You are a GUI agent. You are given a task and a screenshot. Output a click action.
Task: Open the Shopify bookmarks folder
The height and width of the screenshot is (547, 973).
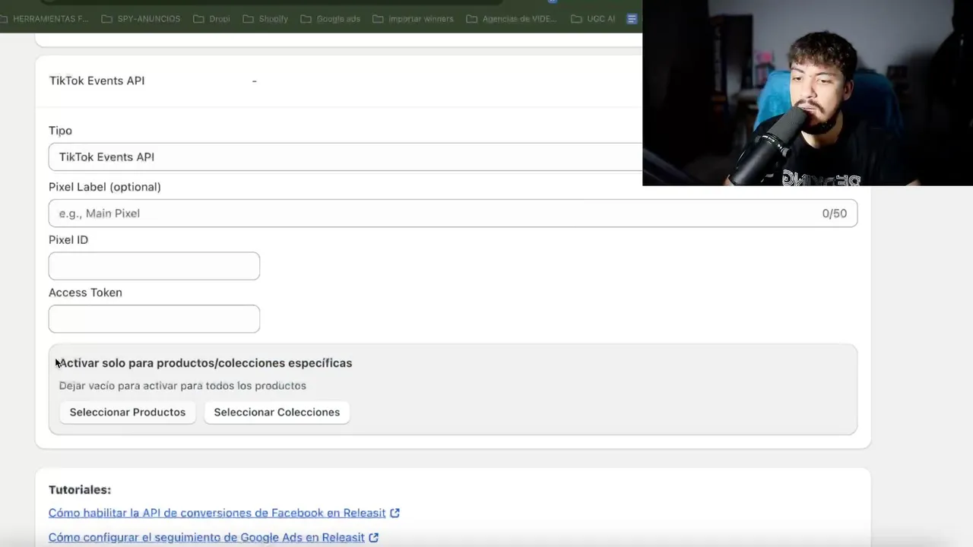click(x=265, y=18)
